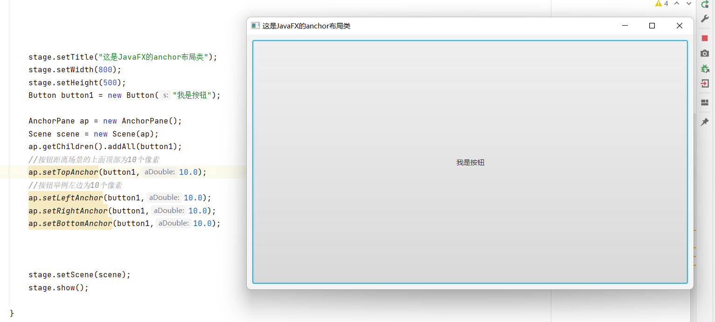
Task: Stop the running process via red square icon
Action: click(705, 38)
